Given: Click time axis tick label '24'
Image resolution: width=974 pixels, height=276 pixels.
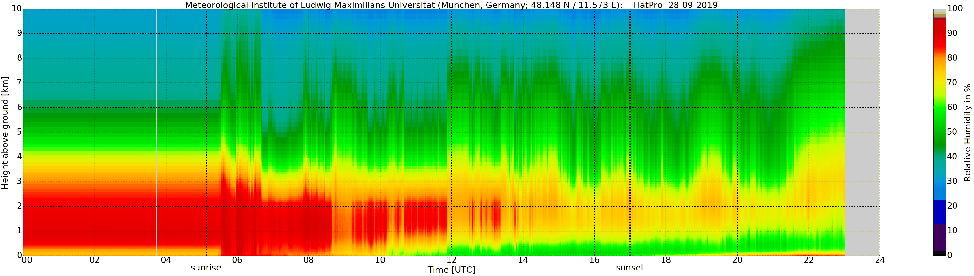Looking at the screenshot, I should tap(880, 260).
